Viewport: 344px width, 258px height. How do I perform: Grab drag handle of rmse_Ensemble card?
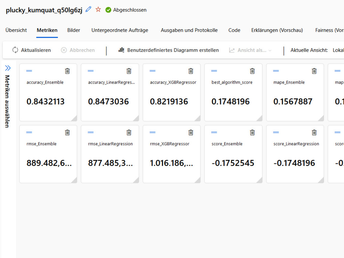[x=29, y=132]
